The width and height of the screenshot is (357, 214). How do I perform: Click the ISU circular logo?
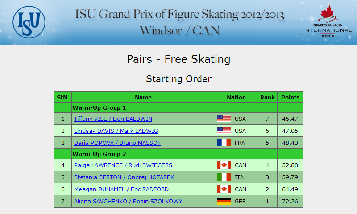(x=29, y=22)
